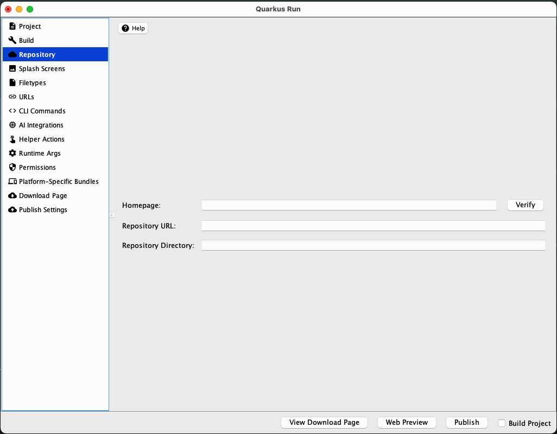
Task: Click the "Build Project" checkbox label text
Action: click(530, 423)
